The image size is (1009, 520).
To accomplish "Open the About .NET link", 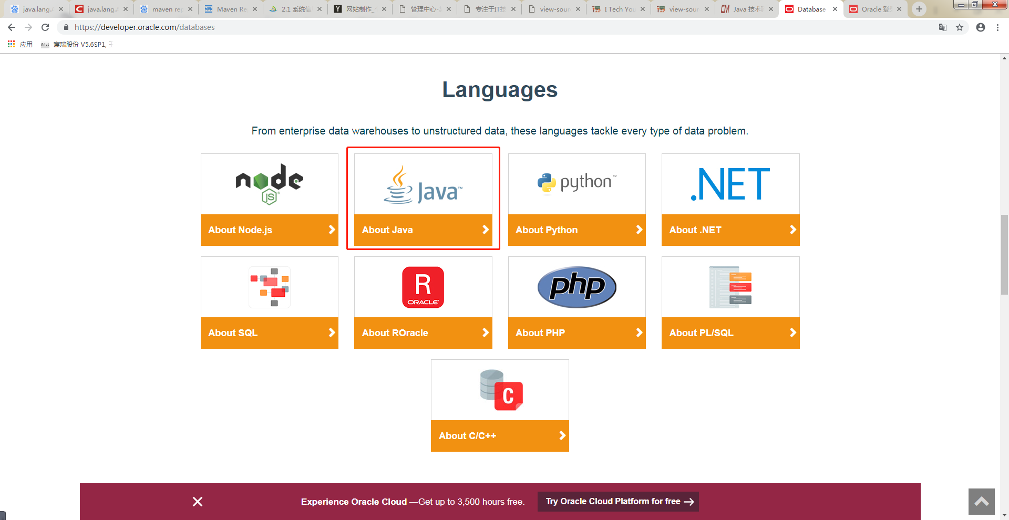I will 730,230.
